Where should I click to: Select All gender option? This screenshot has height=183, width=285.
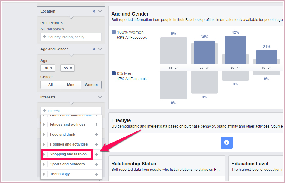pyautogui.click(x=51, y=85)
